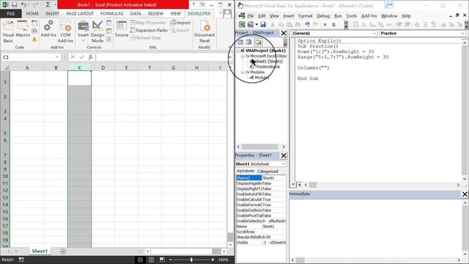Image resolution: width=469 pixels, height=264 pixels.
Task: Click inside the Excel formula bar
Action: coord(161,57)
